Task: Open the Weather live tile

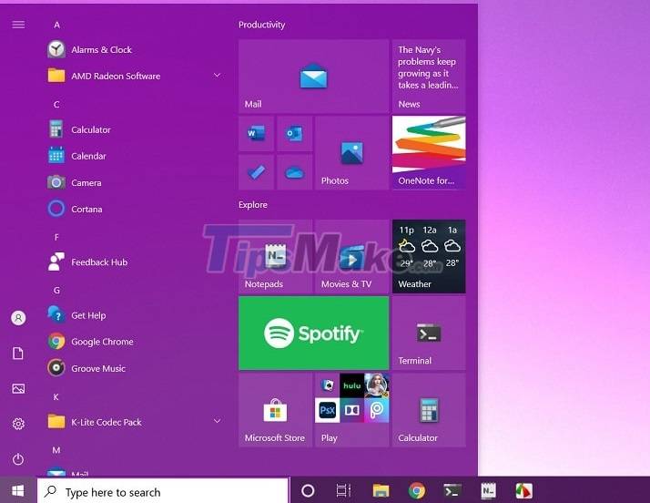Action: point(429,256)
